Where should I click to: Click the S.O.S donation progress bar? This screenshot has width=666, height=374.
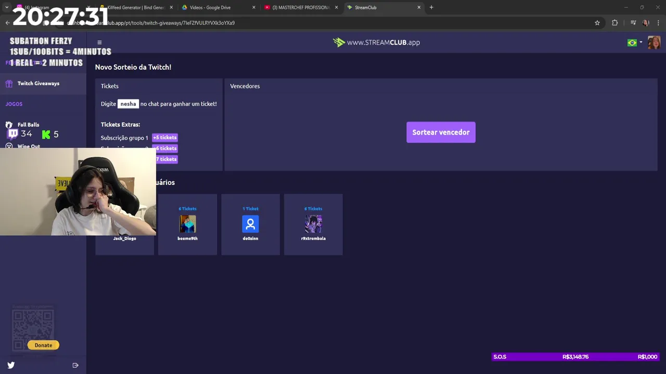coord(575,357)
